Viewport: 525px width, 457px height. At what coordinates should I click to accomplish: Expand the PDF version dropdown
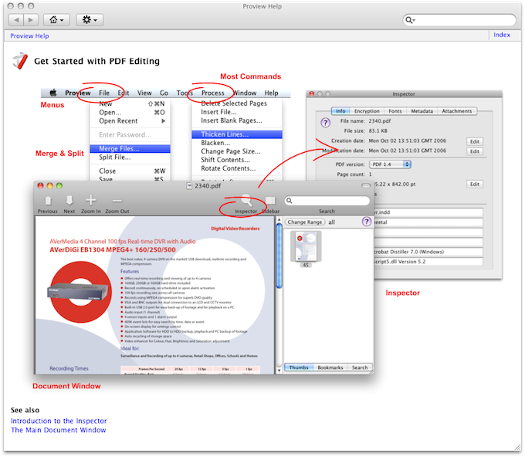pyautogui.click(x=390, y=164)
